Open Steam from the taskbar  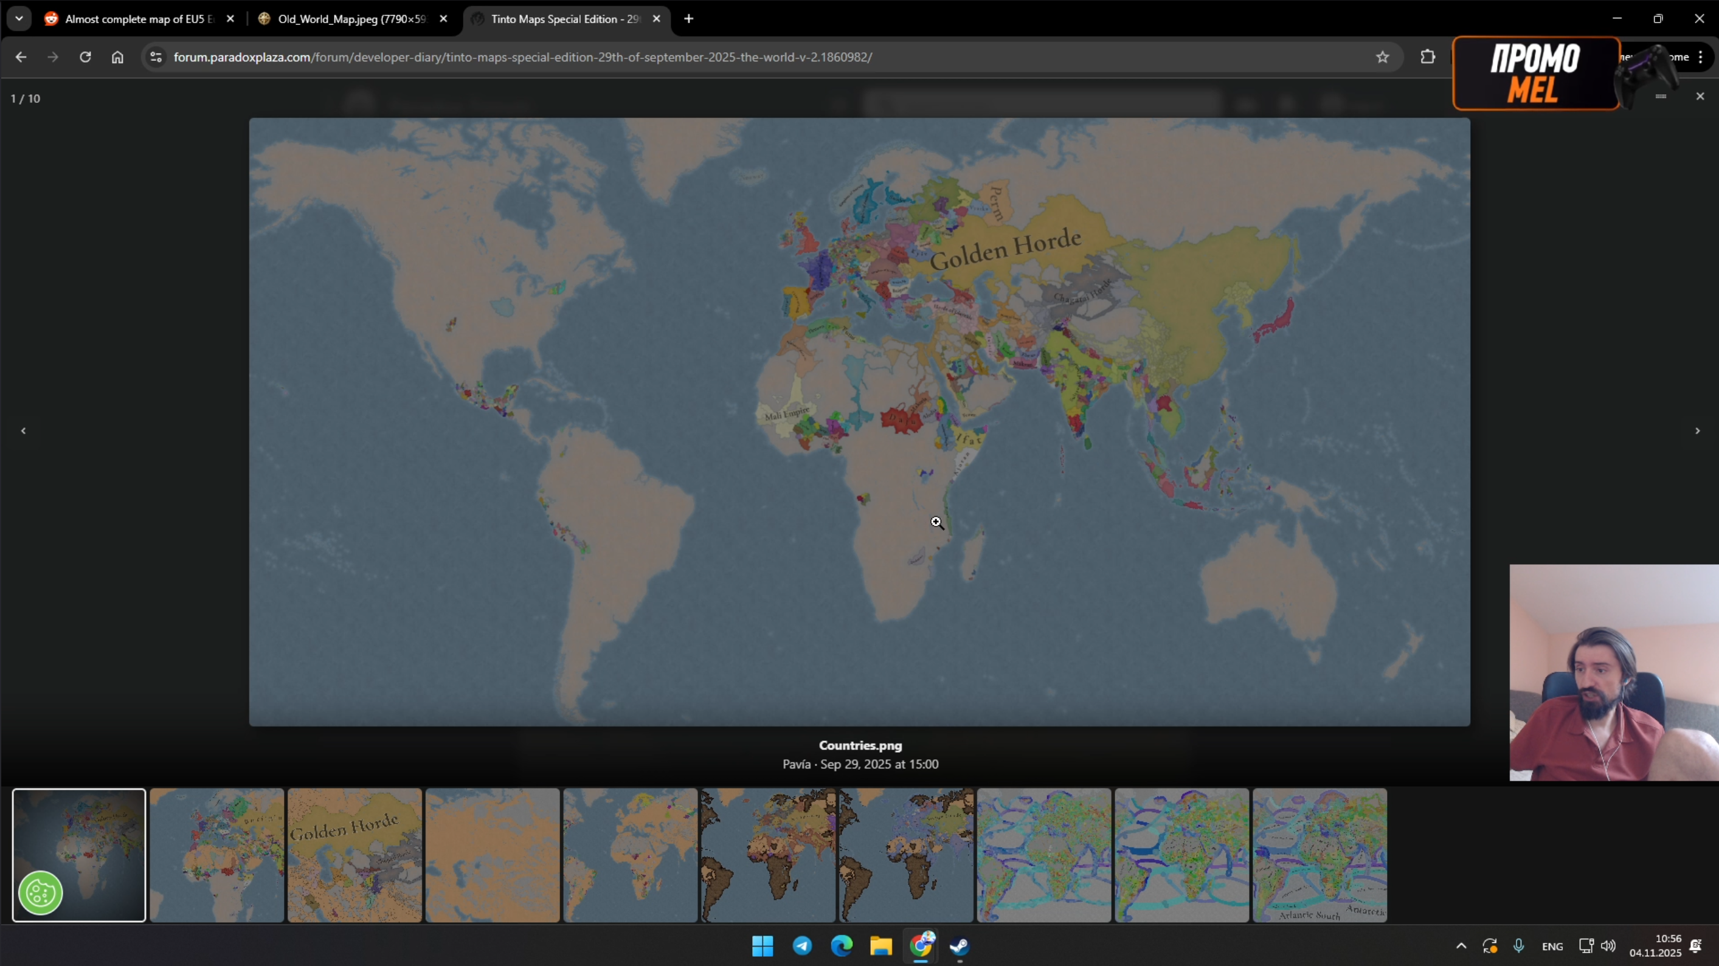point(960,945)
